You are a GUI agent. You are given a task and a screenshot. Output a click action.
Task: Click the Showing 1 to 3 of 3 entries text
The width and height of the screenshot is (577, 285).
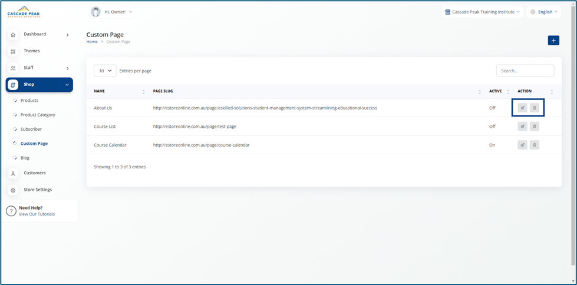click(120, 167)
